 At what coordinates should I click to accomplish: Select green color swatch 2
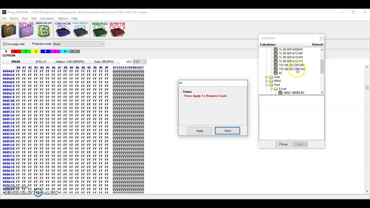pos(25,51)
